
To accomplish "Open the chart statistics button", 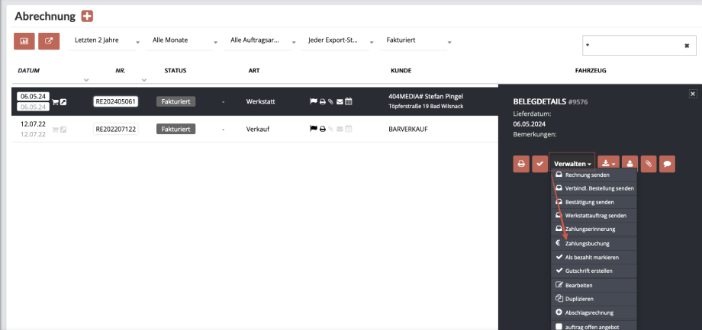I will (24, 41).
